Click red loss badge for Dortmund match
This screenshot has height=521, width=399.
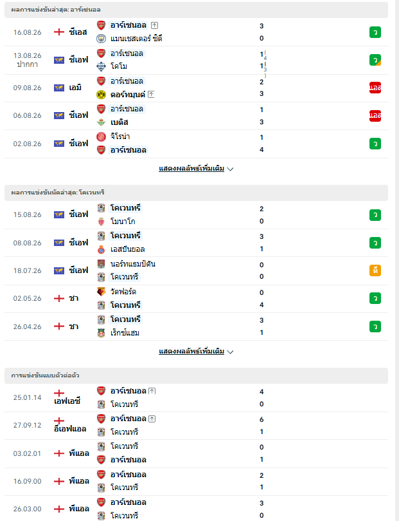(x=375, y=88)
